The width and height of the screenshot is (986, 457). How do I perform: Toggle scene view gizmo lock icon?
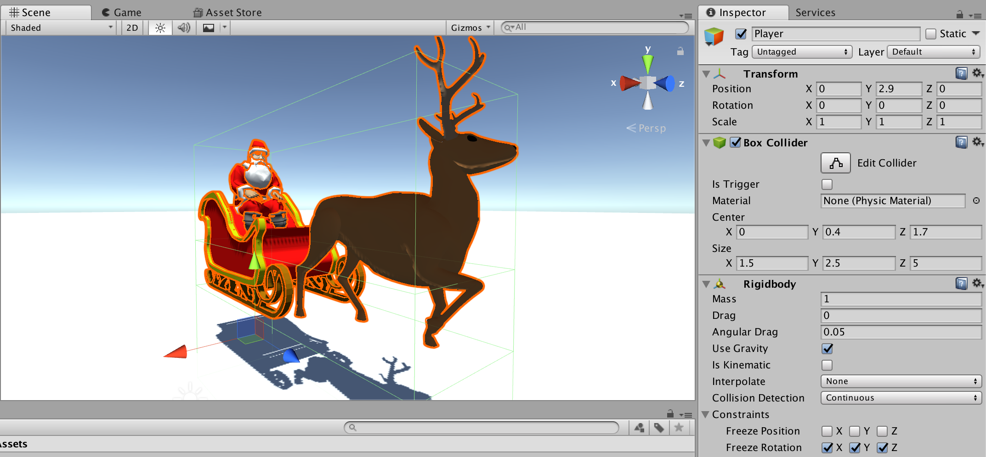pyautogui.click(x=680, y=51)
